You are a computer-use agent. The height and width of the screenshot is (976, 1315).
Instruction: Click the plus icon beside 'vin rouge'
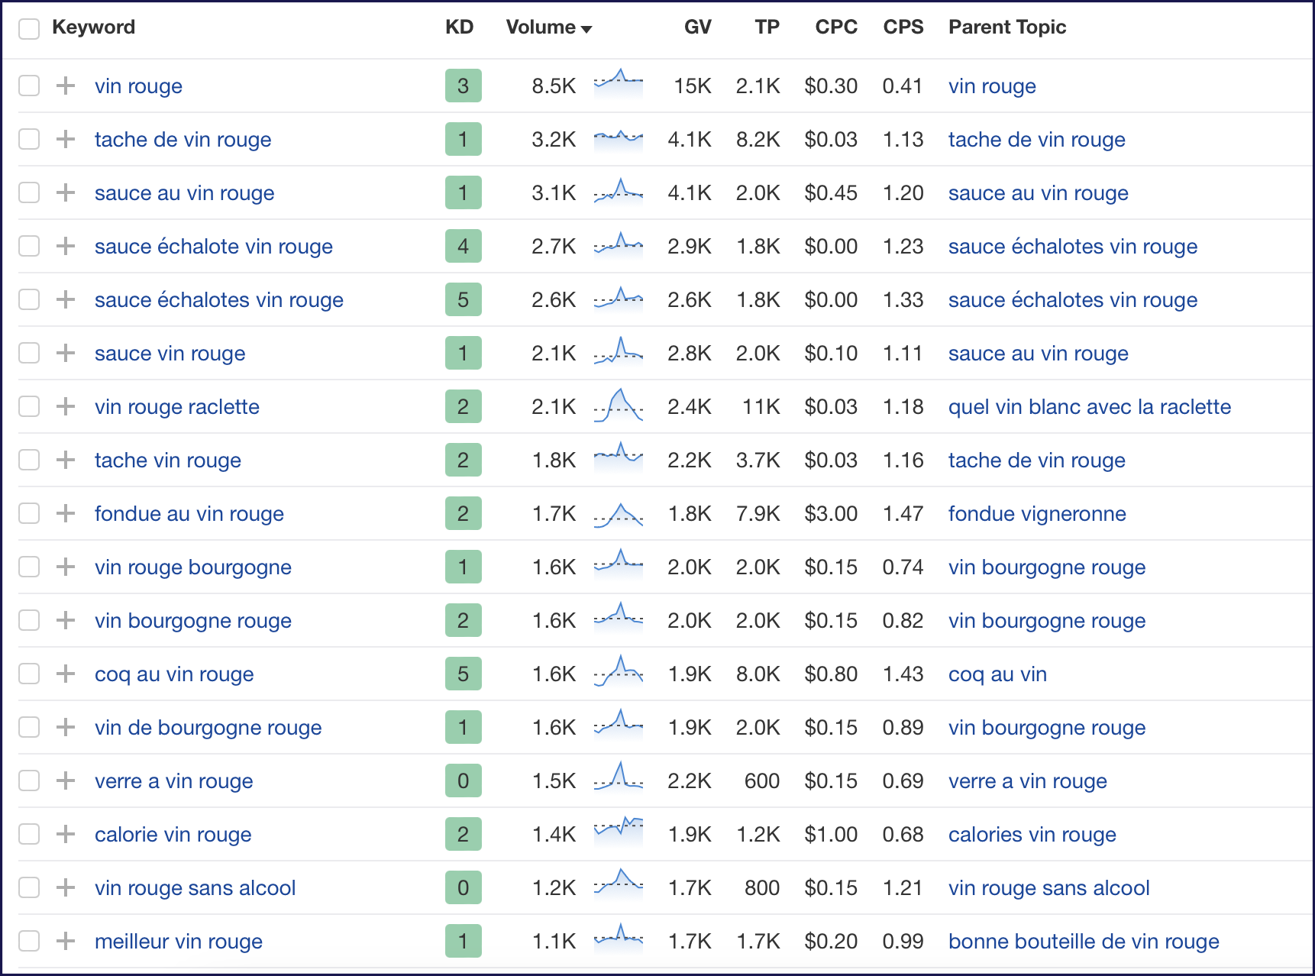point(66,86)
